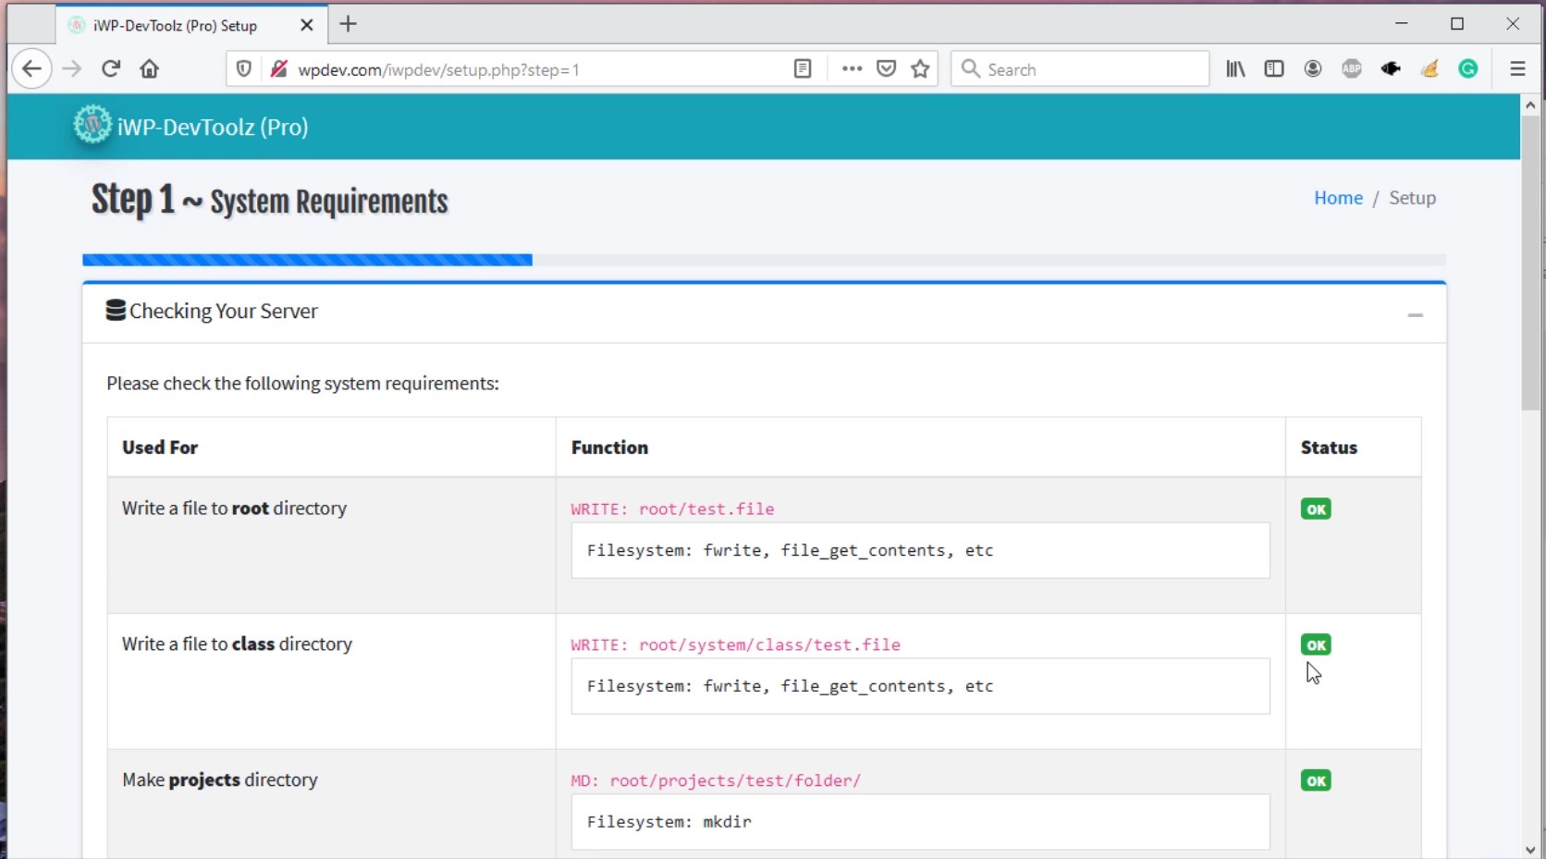This screenshot has height=859, width=1546.
Task: Toggle reader view in address bar
Action: pos(803,69)
